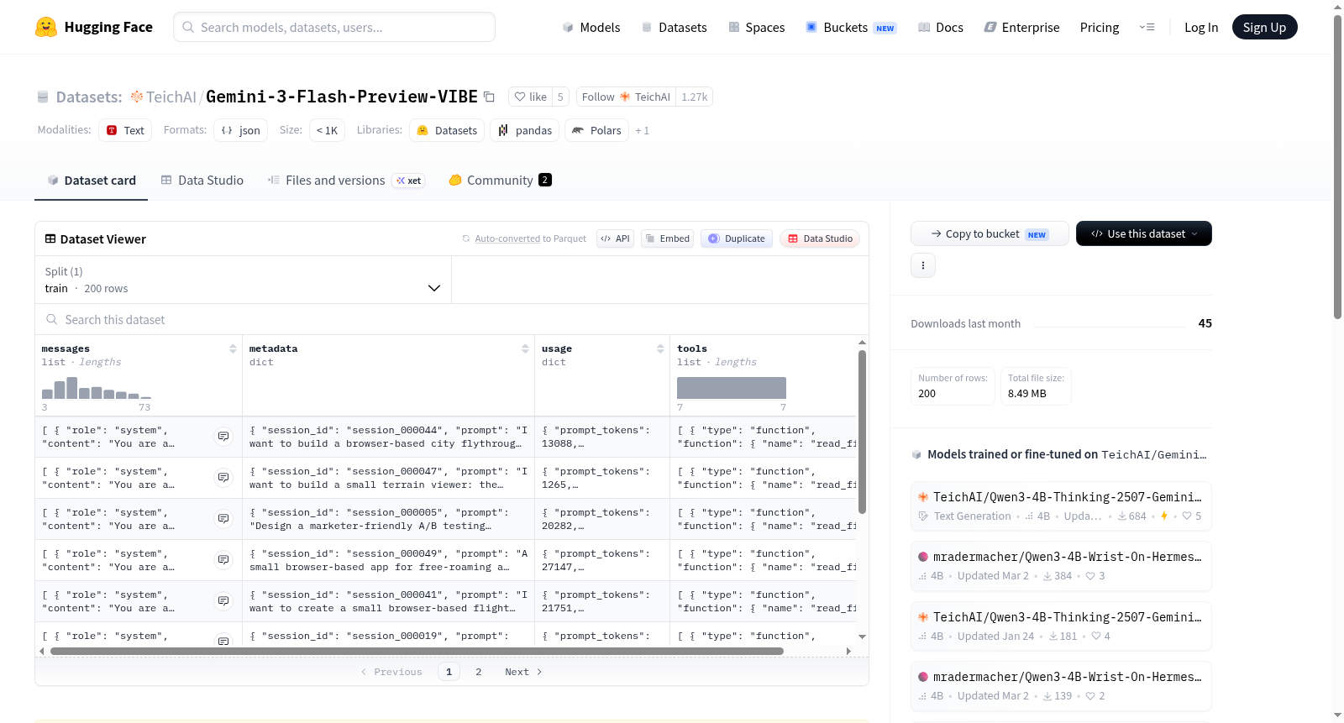This screenshot has height=723, width=1344.
Task: Open Data Studio from the viewer header
Action: [x=820, y=238]
